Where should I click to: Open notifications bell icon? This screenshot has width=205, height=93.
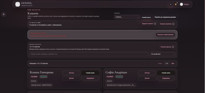tap(176, 4)
